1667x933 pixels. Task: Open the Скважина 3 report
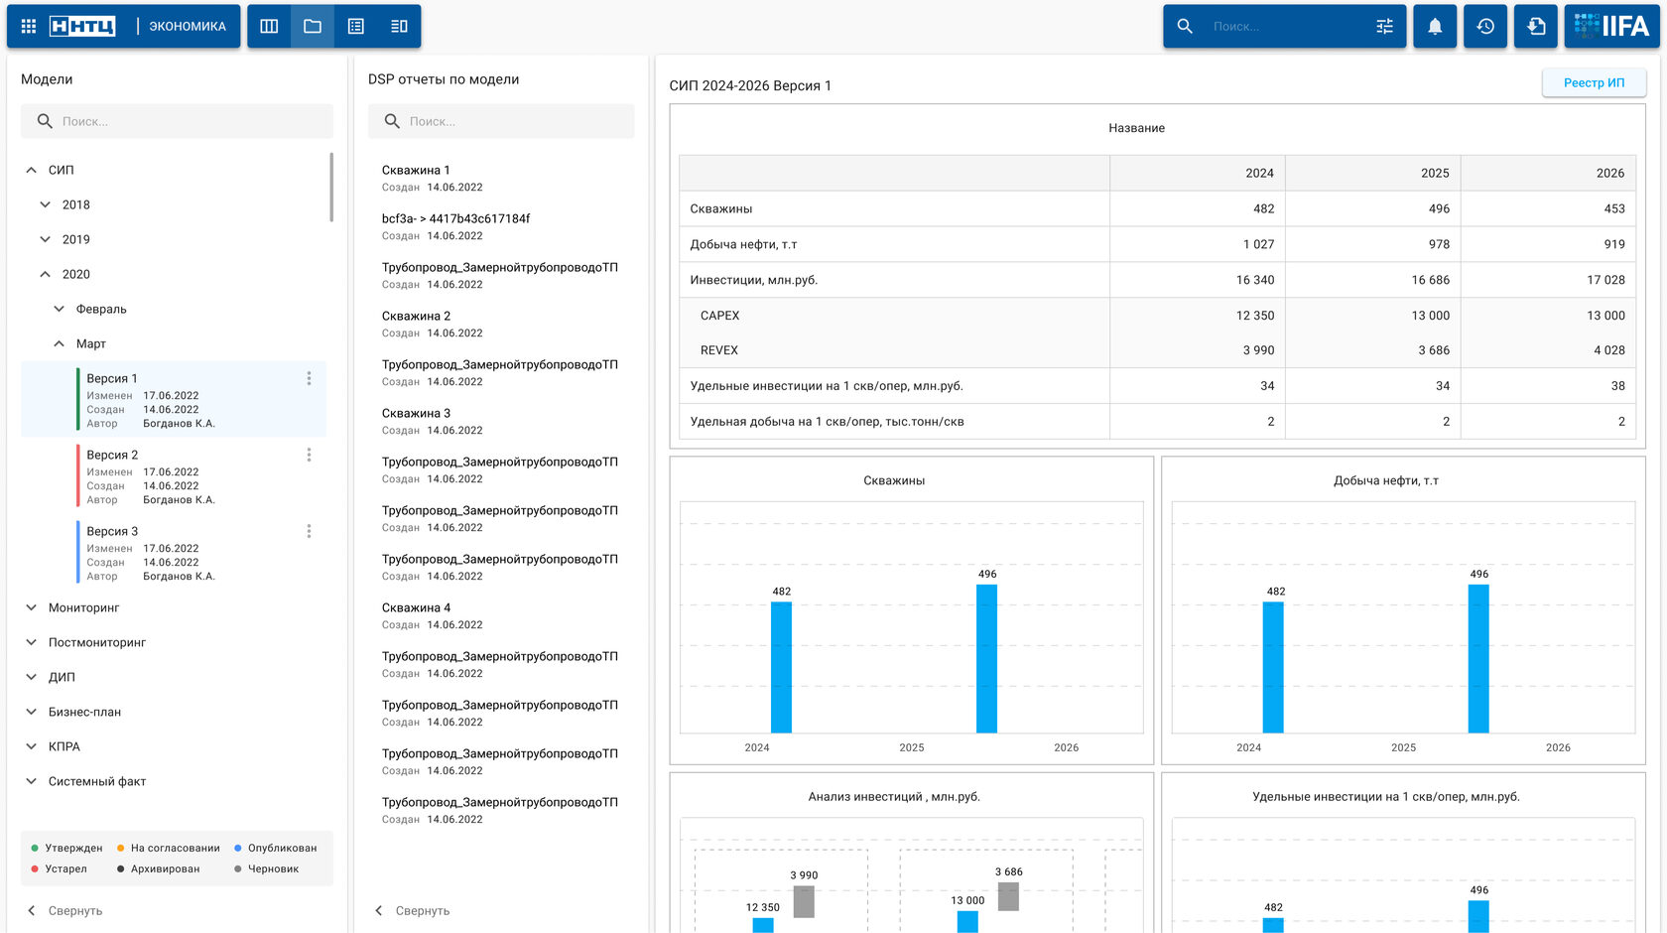click(x=416, y=414)
